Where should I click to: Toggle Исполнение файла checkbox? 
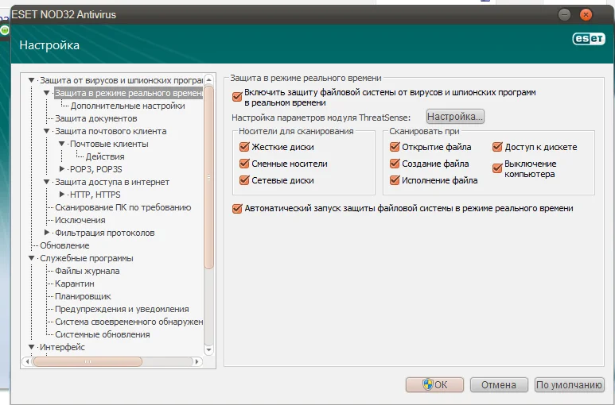point(395,180)
